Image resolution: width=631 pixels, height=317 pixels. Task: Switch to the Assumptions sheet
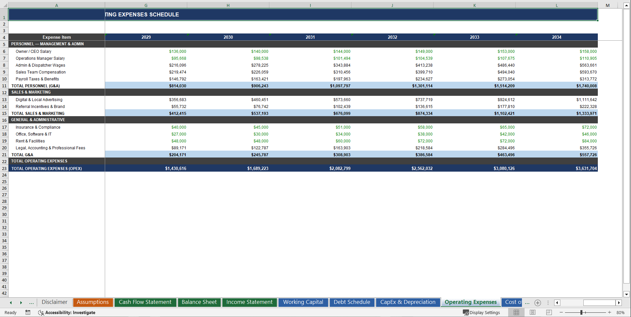click(x=93, y=302)
